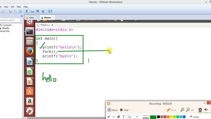Choose the thin line thickness
This screenshot has width=211, height=119.
pos(146,116)
